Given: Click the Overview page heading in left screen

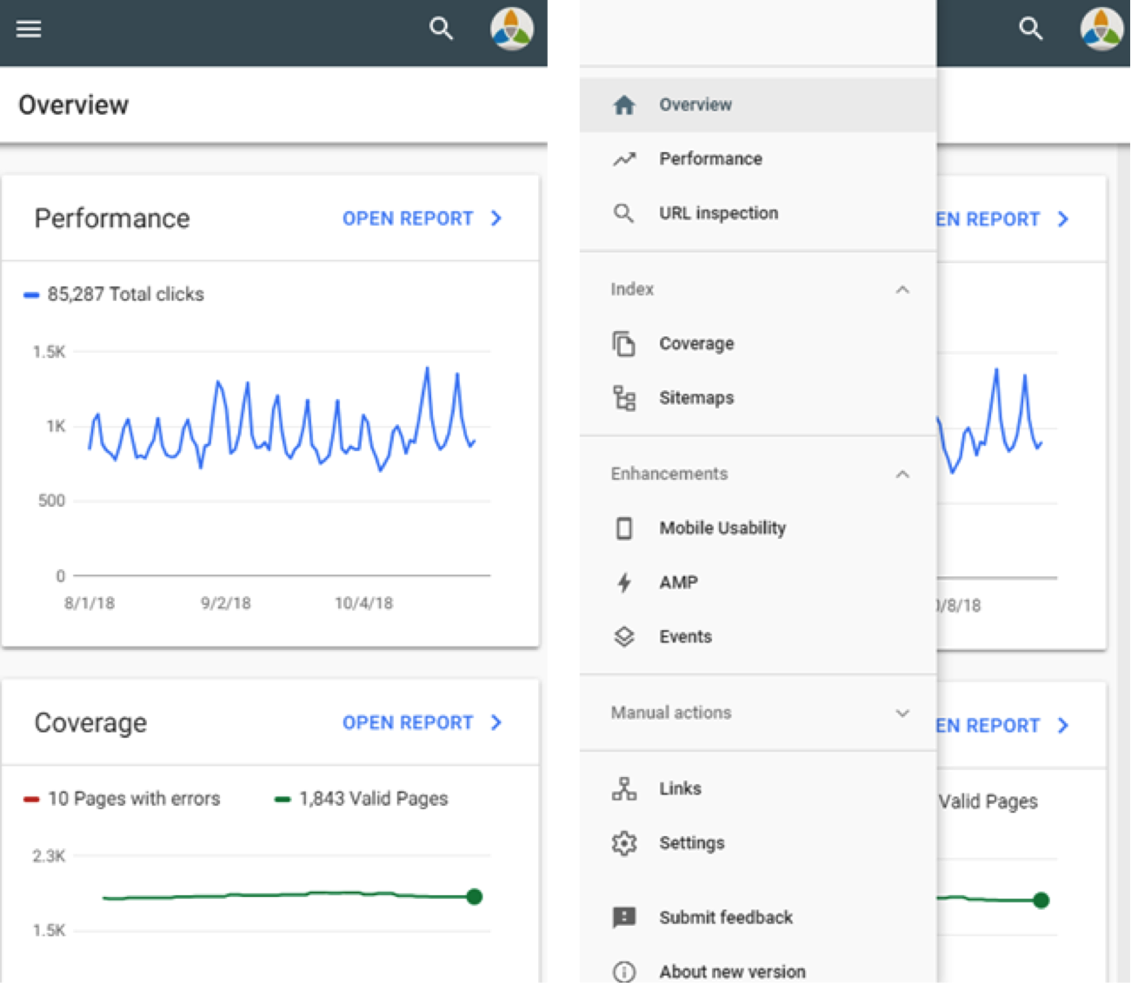Looking at the screenshot, I should click(74, 105).
